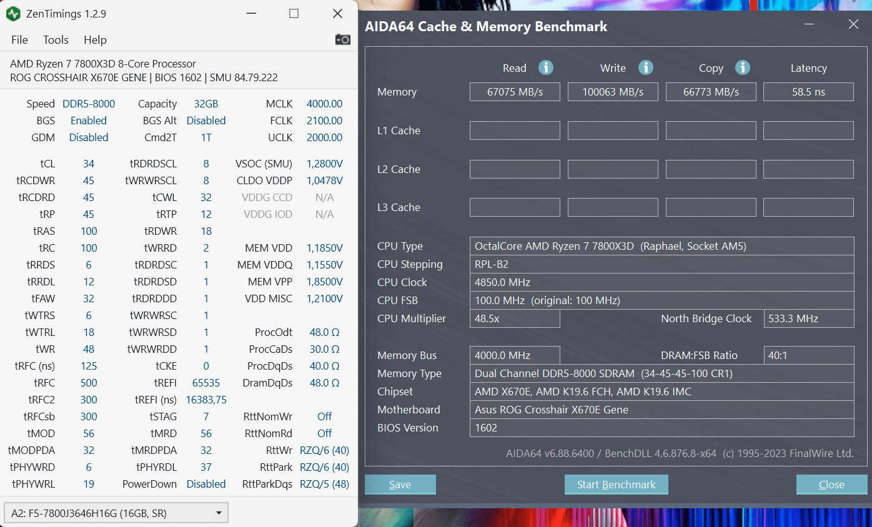The image size is (872, 527).
Task: Close AIDA64 window with X
Action: [x=853, y=24]
